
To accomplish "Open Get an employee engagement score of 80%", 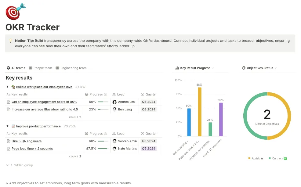I will tap(44, 102).
